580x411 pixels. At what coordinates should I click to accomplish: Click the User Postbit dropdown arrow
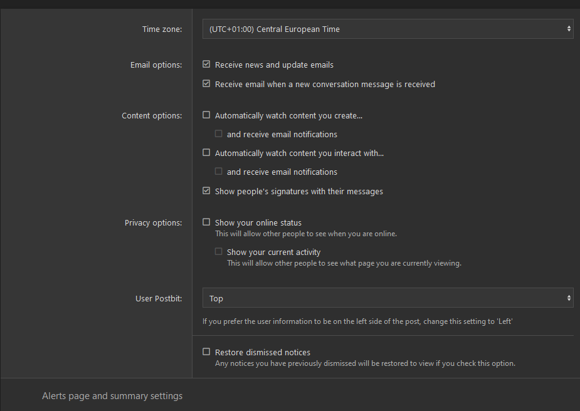569,298
